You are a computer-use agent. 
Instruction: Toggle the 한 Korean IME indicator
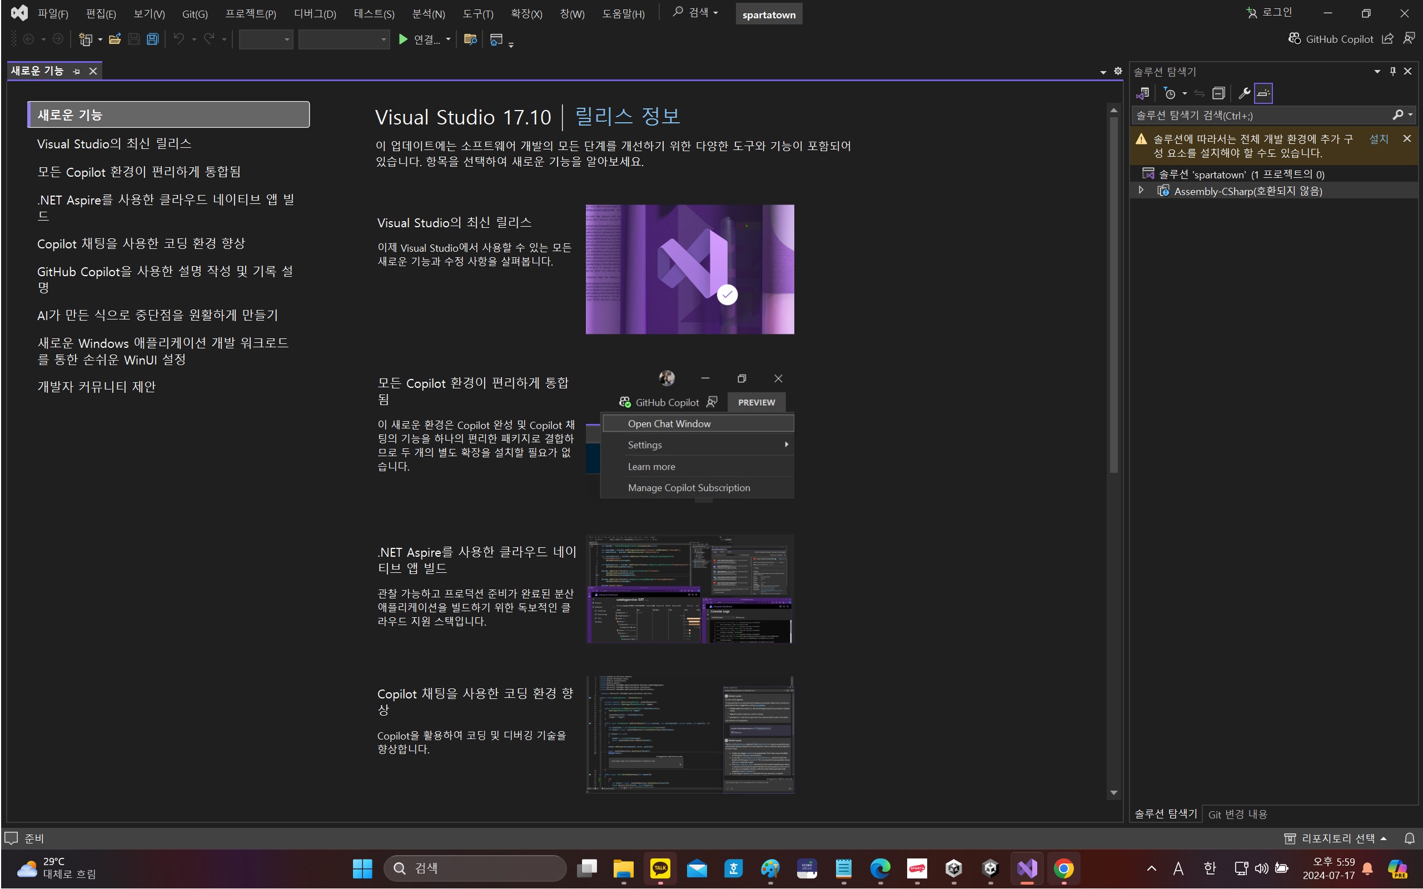1210,868
